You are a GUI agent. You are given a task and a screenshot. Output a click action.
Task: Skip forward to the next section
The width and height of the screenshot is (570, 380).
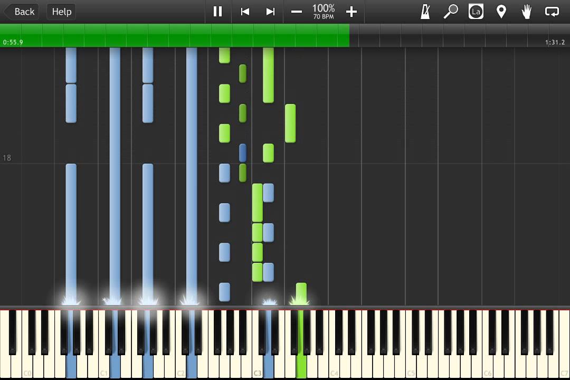pos(270,12)
